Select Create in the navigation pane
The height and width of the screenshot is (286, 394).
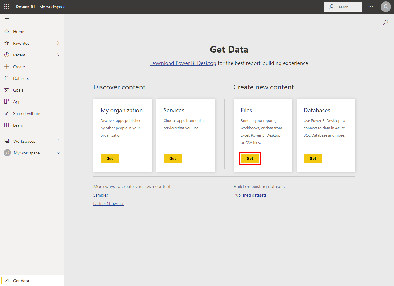click(19, 67)
